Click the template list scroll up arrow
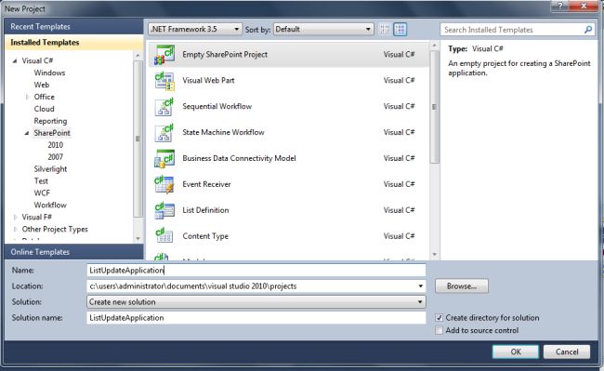 (435, 46)
